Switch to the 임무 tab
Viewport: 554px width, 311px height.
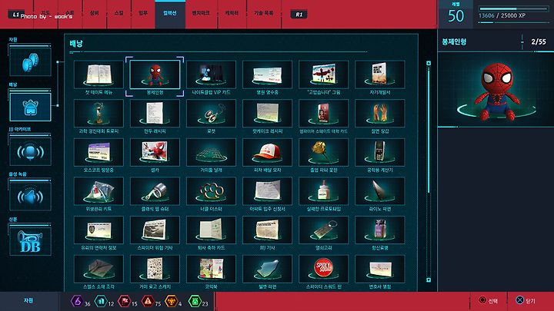[143, 13]
